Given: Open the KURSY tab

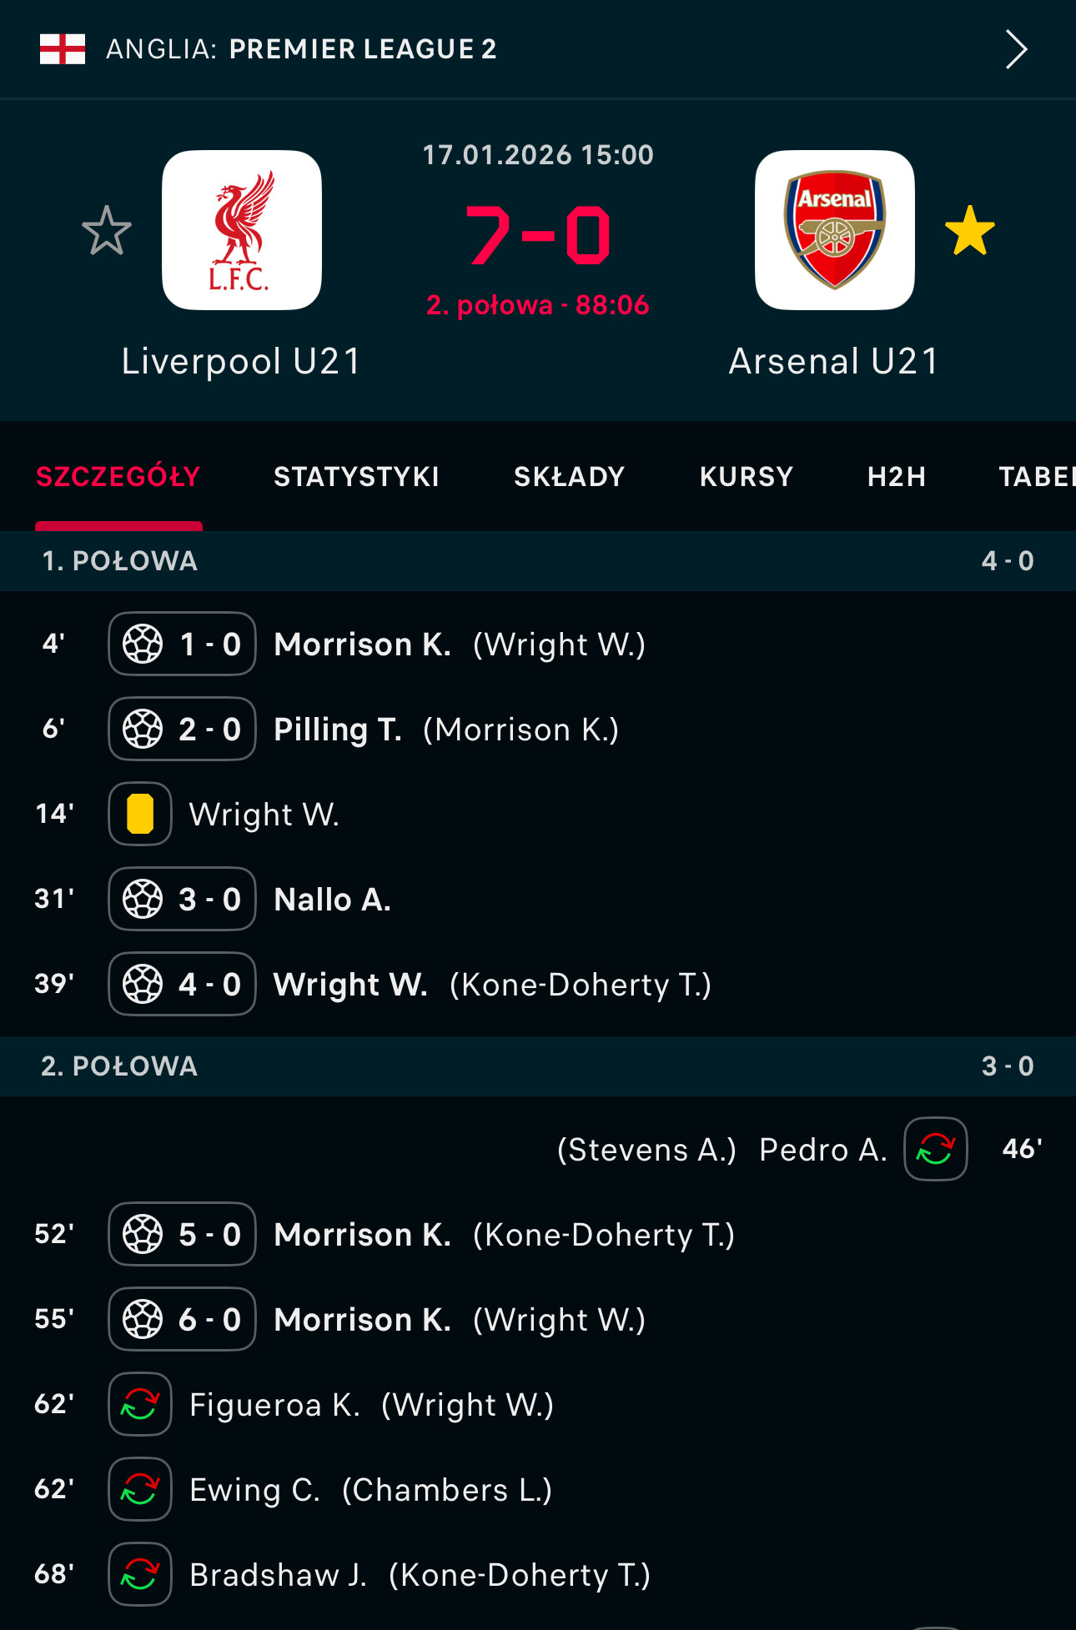Looking at the screenshot, I should (746, 477).
